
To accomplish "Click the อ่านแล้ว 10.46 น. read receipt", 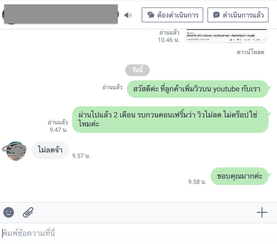I will click(x=169, y=36).
